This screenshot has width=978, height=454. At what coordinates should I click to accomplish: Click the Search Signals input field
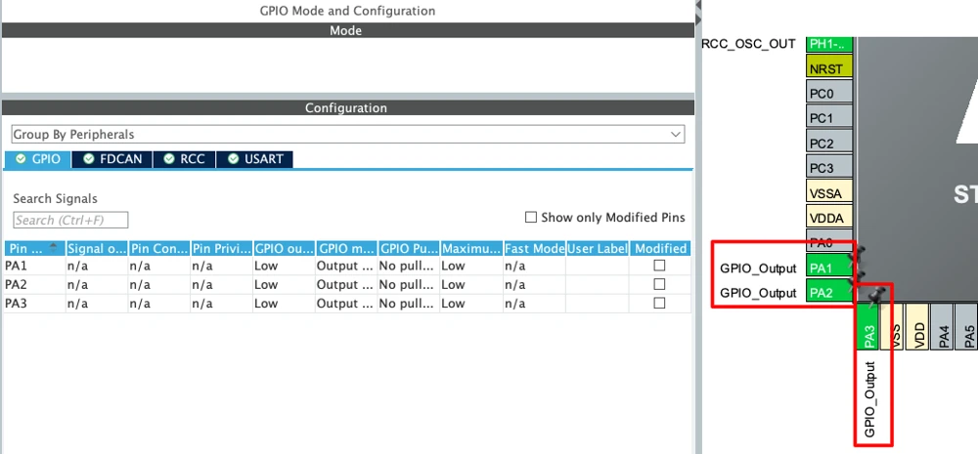(x=70, y=220)
